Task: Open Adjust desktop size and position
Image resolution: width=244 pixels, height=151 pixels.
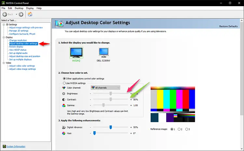Action: tap(25, 57)
